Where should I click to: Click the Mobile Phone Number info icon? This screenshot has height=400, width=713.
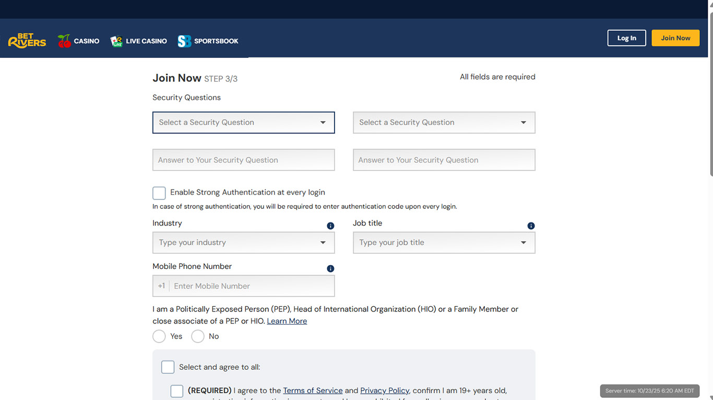pos(330,269)
